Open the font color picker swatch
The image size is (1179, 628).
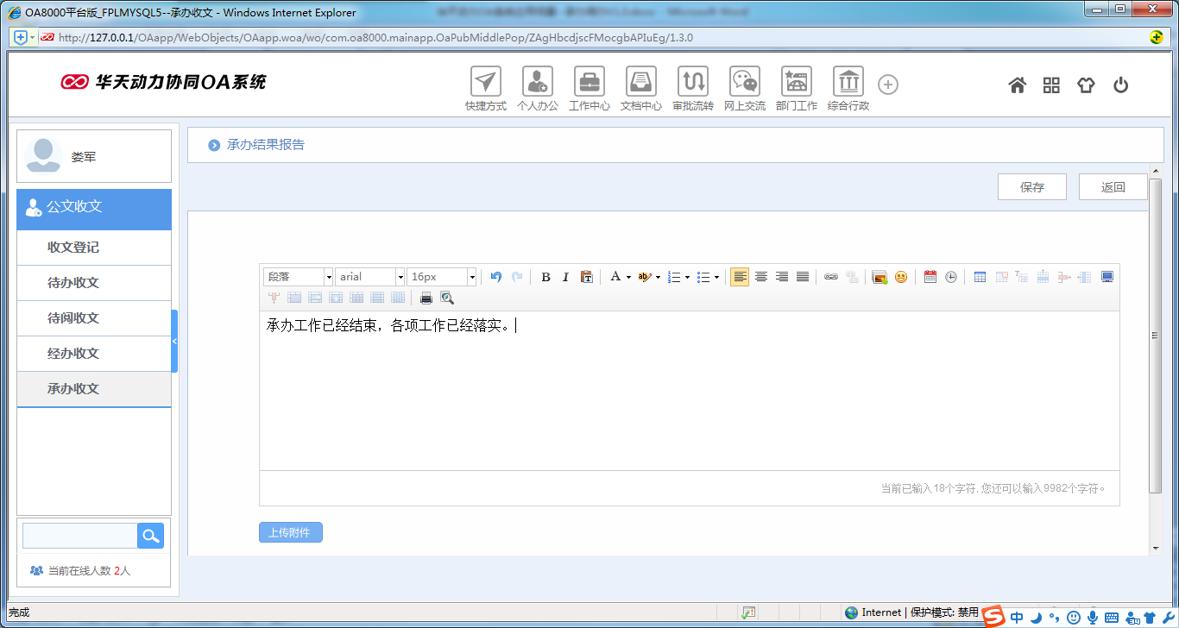(616, 276)
